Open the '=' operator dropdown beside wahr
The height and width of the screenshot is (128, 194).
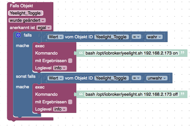tap(136, 37)
